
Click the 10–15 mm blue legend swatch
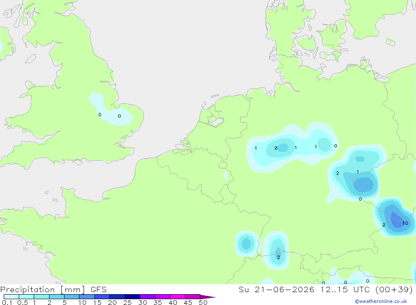87,297
